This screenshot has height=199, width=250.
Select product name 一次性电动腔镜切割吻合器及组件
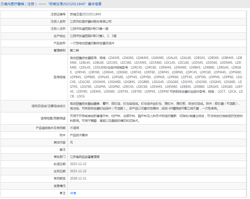pos(92,43)
